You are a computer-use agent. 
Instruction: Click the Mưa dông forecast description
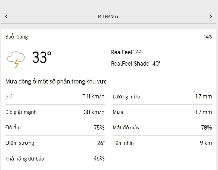[56, 81]
